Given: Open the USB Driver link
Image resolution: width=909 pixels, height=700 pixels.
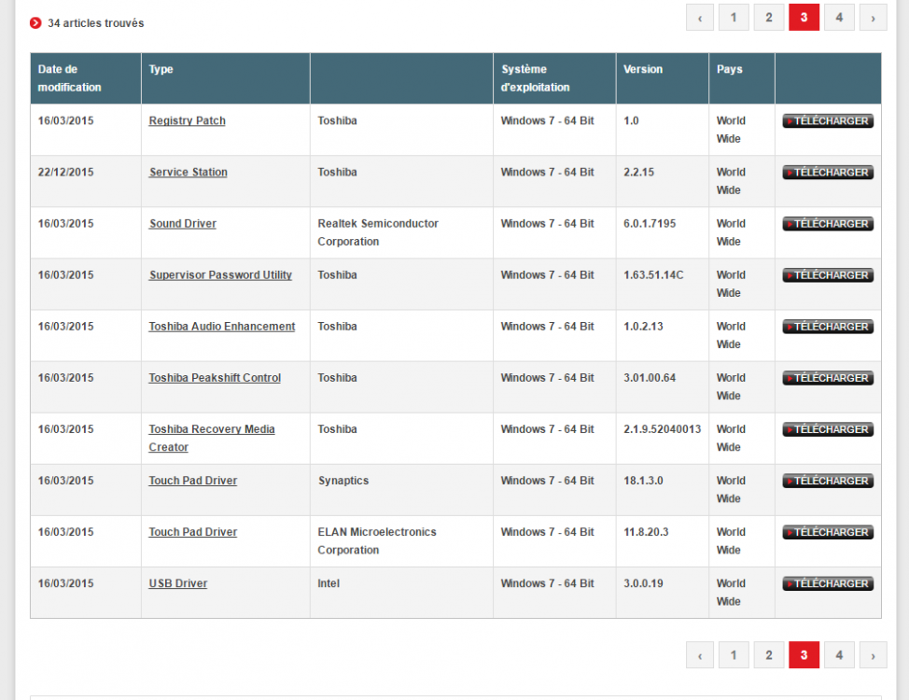Looking at the screenshot, I should click(177, 583).
